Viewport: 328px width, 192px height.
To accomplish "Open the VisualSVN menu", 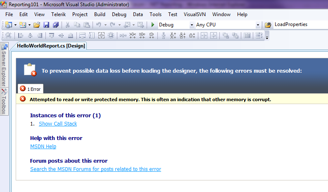I will tap(195, 14).
